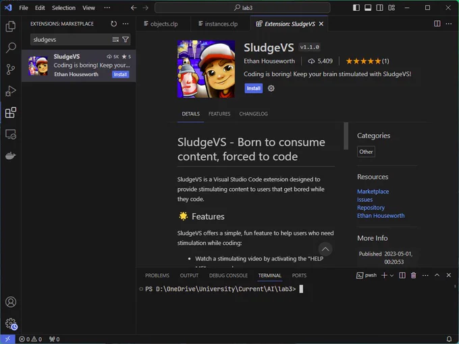Open the Manage gear in activity bar
Screen dimensions: 459x344
11,324
